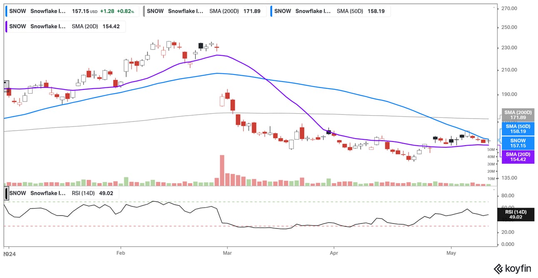Click the 270.00 price axis label

tap(508, 8)
